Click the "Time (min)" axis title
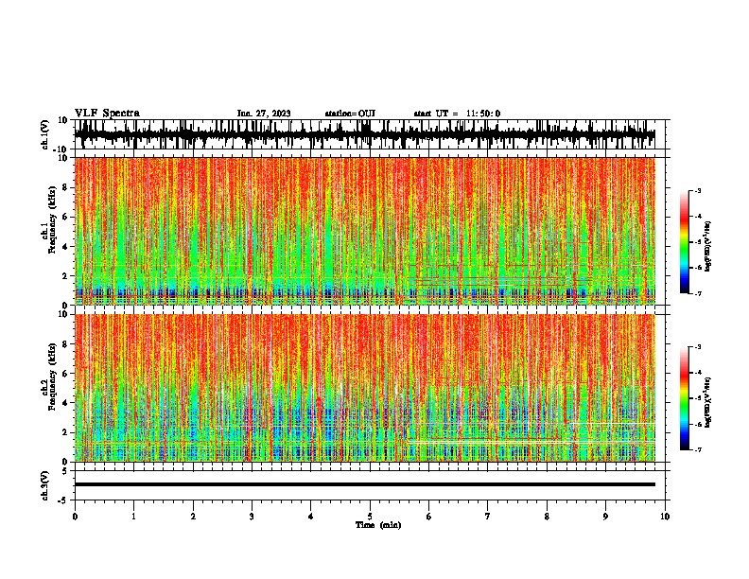The image size is (749, 579). pyautogui.click(x=378, y=525)
